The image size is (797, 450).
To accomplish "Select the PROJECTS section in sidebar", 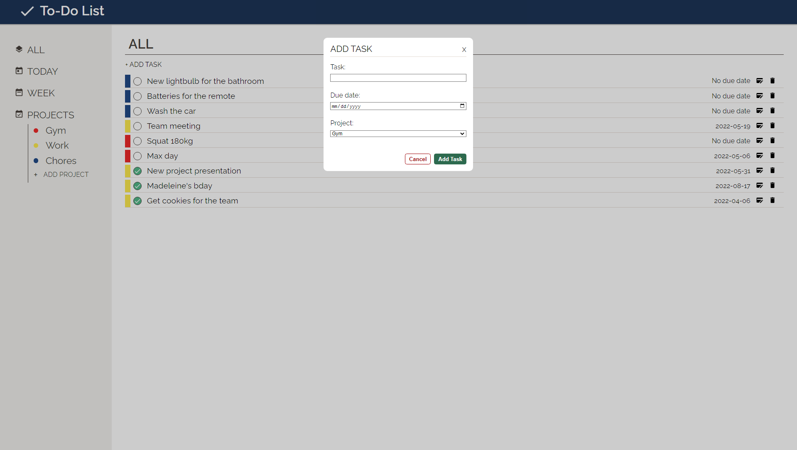I will 45,115.
